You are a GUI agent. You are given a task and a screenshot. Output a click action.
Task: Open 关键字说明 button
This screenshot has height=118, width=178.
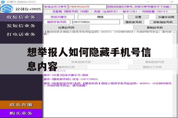pos(166,17)
